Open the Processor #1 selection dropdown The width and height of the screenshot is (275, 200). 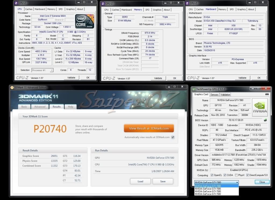[42, 70]
